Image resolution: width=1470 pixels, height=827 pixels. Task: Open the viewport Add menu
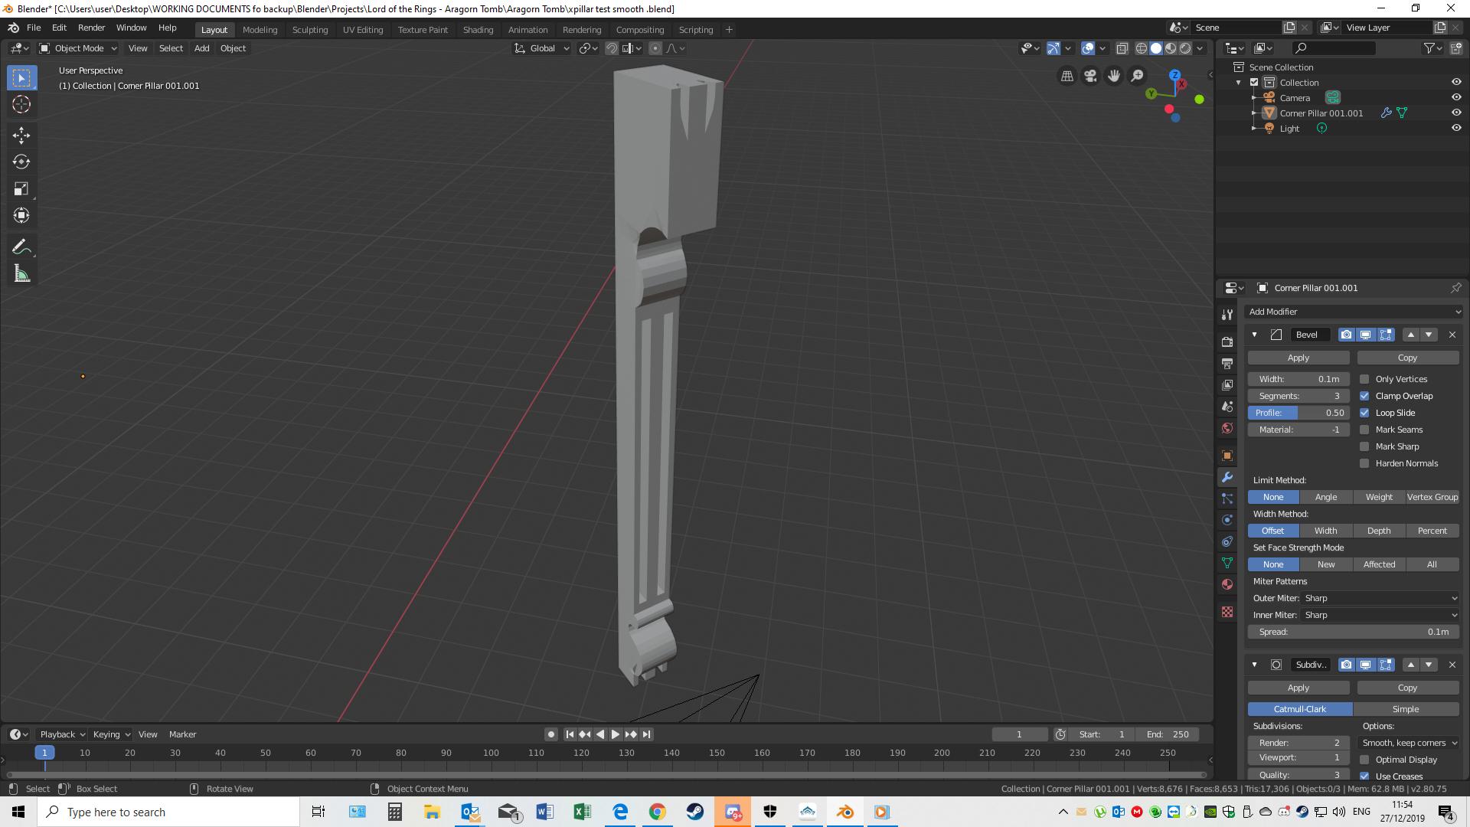[x=201, y=48]
